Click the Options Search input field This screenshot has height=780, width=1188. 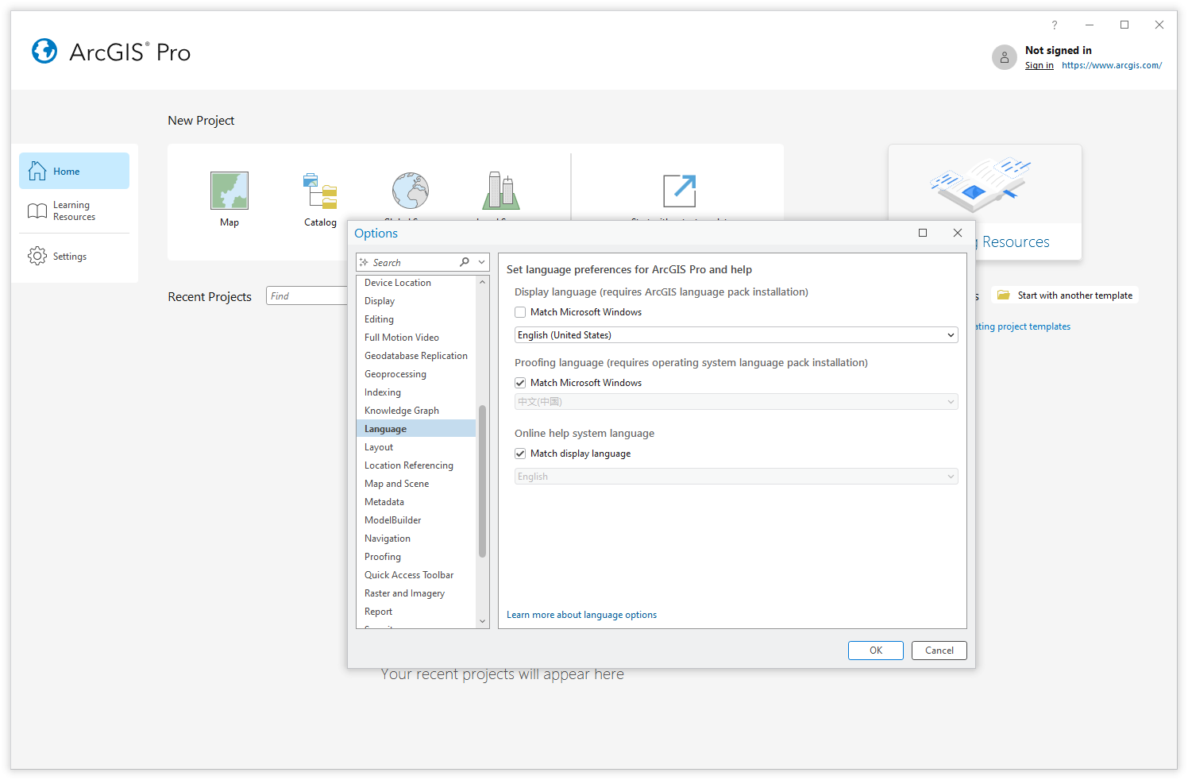coord(413,262)
